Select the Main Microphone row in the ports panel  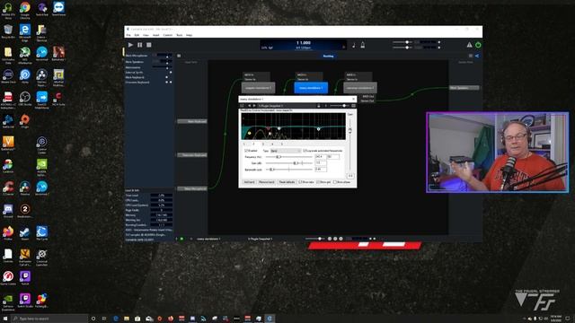tap(148, 56)
